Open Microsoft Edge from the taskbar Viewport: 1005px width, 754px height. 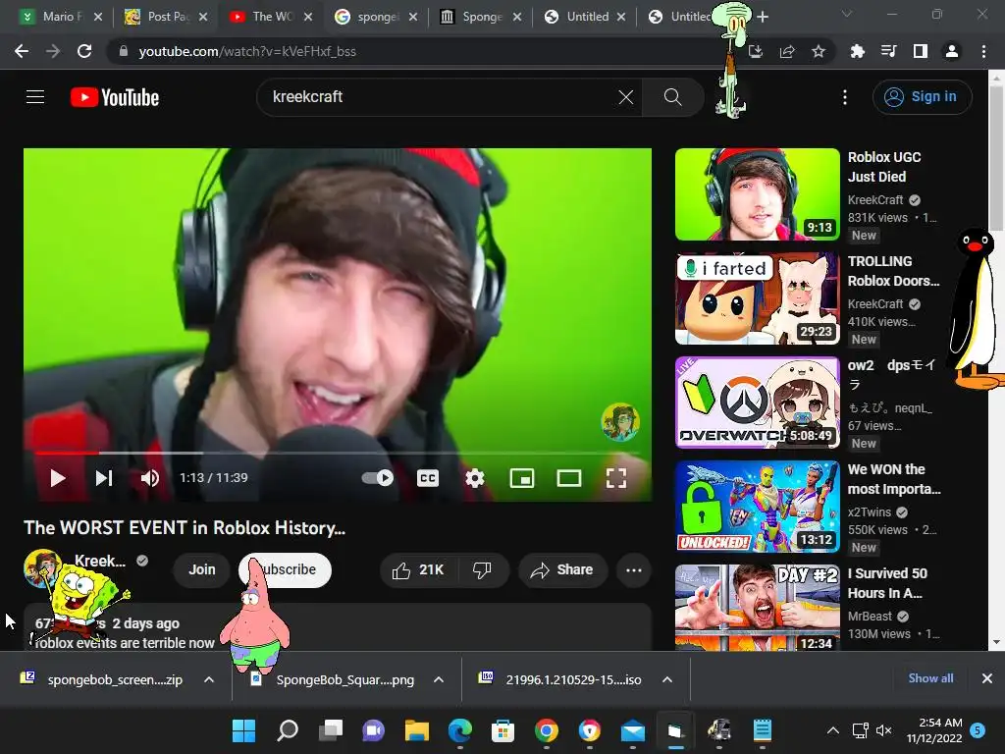(x=459, y=730)
